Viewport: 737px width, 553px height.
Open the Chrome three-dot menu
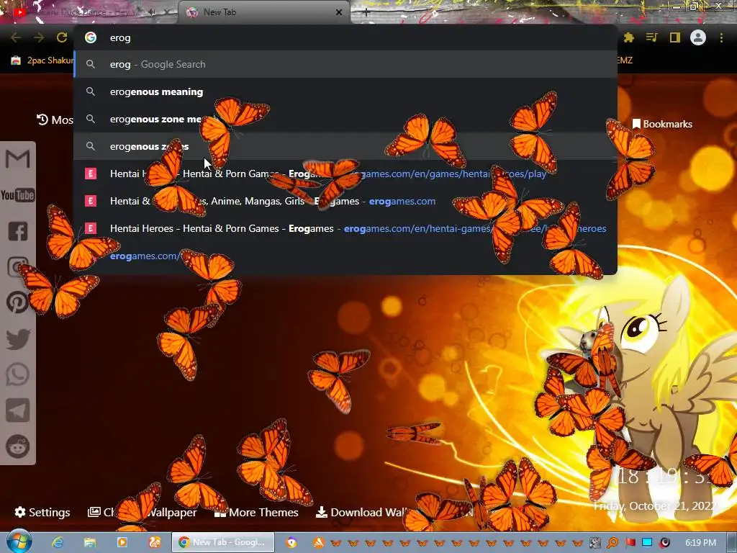click(x=721, y=37)
